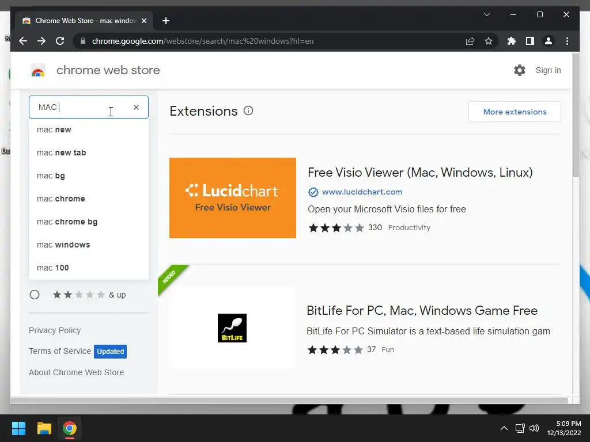This screenshot has width=590, height=442.
Task: Open Terms of Service link
Action: click(x=60, y=351)
